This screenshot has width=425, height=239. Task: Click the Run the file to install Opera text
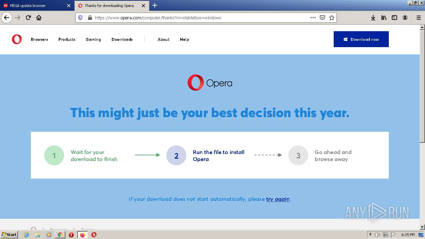point(218,156)
